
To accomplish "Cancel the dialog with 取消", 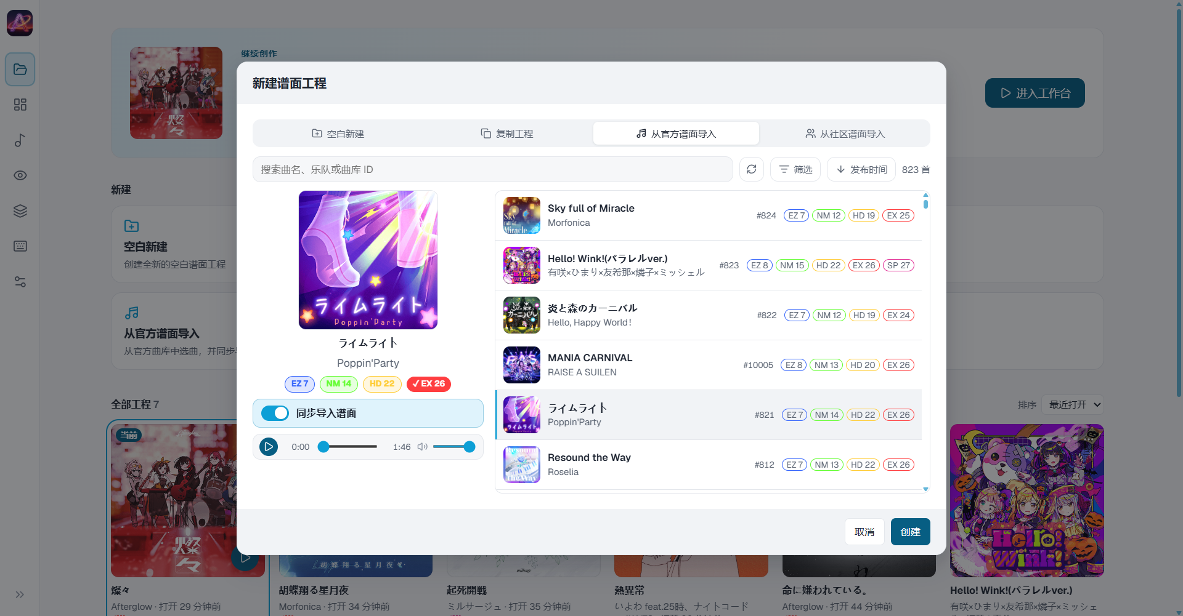I will pos(864,532).
